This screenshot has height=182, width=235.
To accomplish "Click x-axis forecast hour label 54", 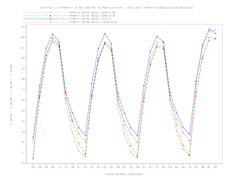I will [x=150, y=167].
